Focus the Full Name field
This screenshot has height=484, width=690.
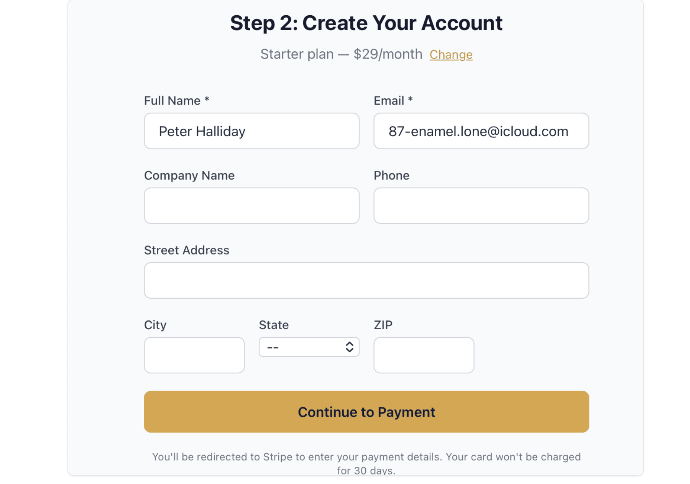click(x=251, y=131)
